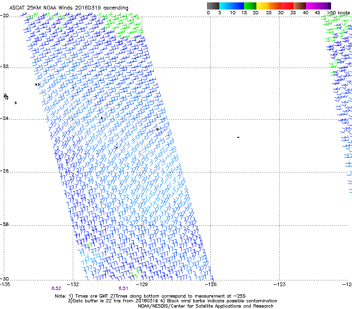Click the island marker near -24 latitude in swath

click(x=102, y=118)
